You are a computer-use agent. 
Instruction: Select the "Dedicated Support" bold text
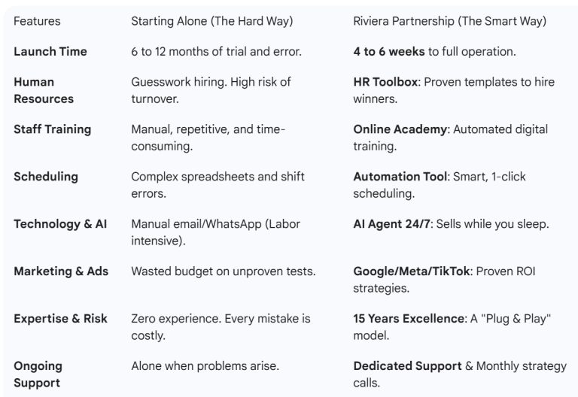[407, 366]
